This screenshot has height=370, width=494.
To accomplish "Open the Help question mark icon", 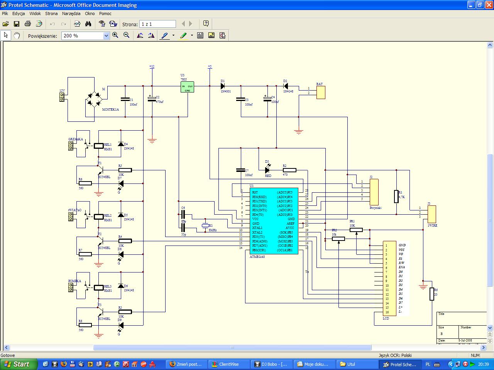I will (206, 24).
